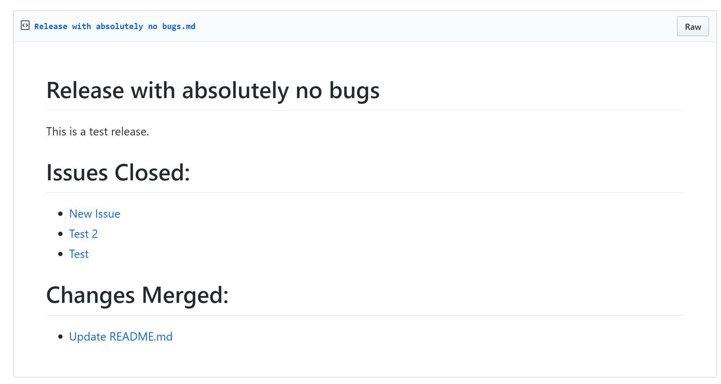Click the file header bar above the preview

click(x=359, y=26)
